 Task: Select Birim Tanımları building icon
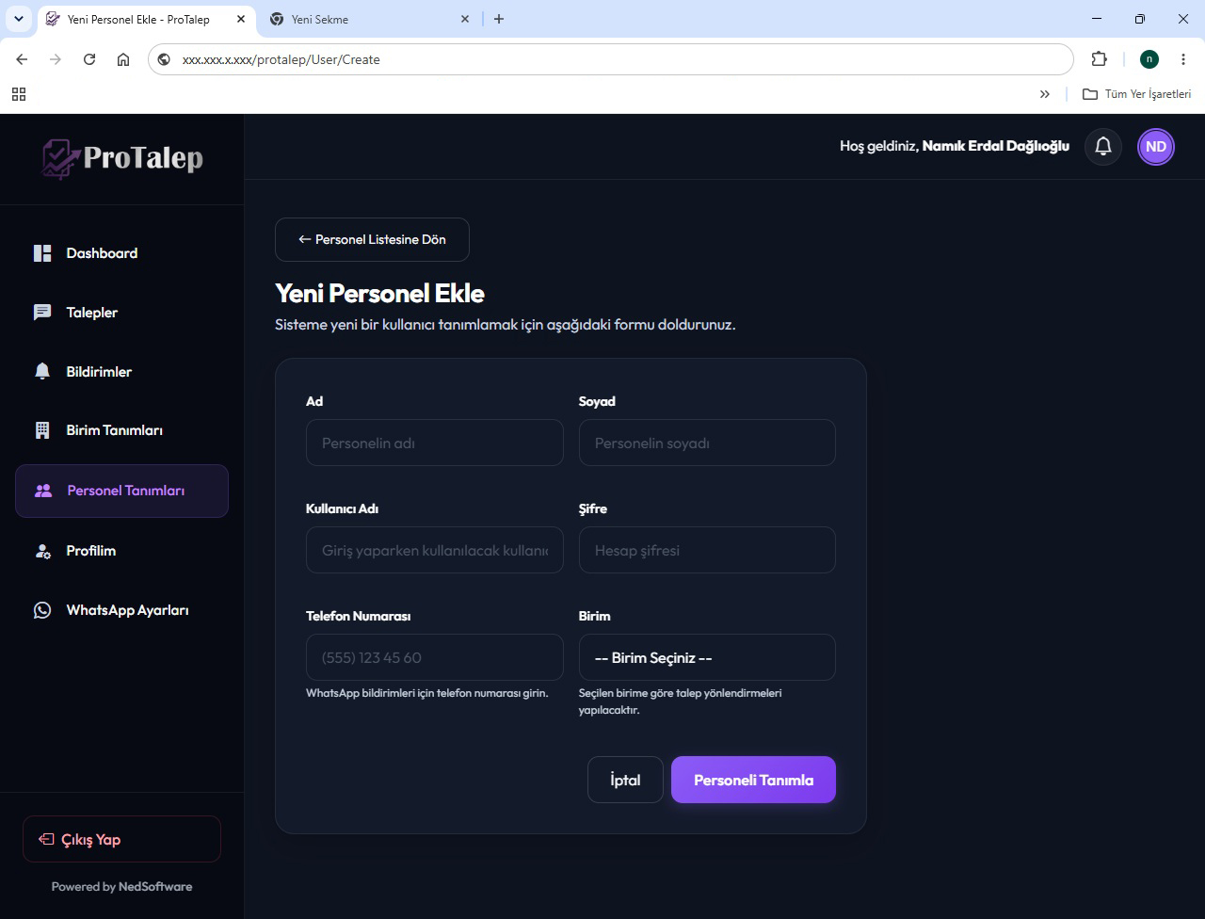(42, 430)
